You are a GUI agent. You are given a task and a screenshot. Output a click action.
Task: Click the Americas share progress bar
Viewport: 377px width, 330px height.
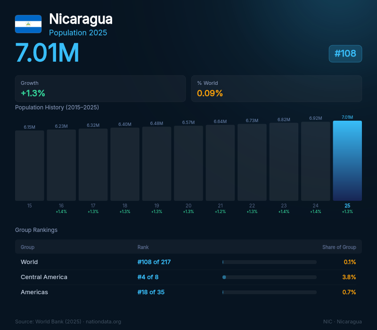tap(270, 292)
